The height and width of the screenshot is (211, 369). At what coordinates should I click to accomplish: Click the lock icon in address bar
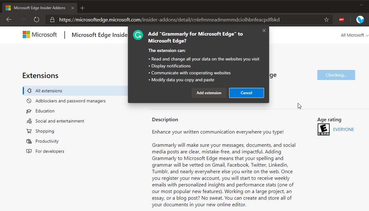[x=52, y=20]
